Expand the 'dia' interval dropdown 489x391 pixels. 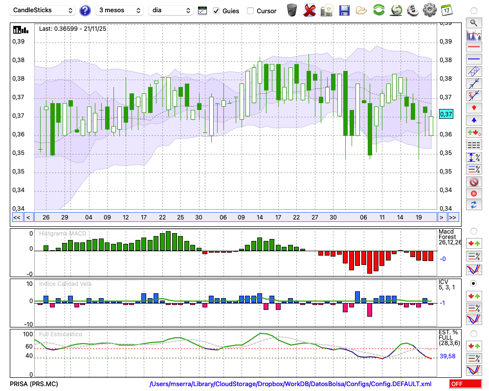pyautogui.click(x=171, y=10)
